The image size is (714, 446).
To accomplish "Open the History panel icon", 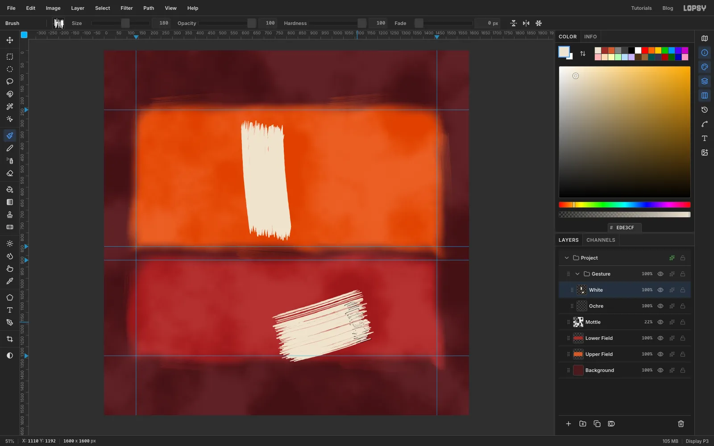I will tap(705, 110).
